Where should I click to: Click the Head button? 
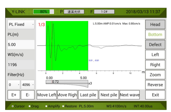point(155,24)
